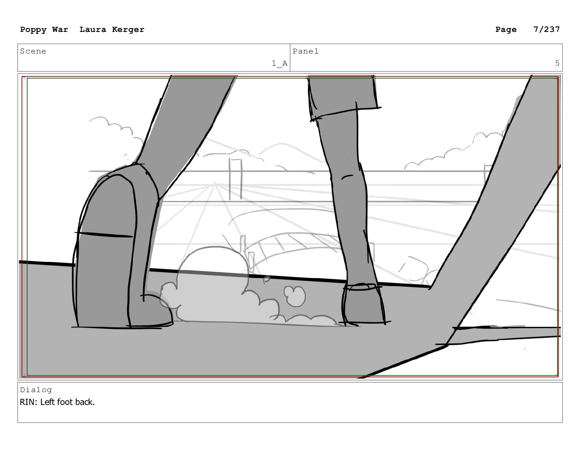Image resolution: width=581 pixels, height=449 pixels.
Task: Click the dialog line 'RIN: Left foot back.'
Action: coord(57,402)
